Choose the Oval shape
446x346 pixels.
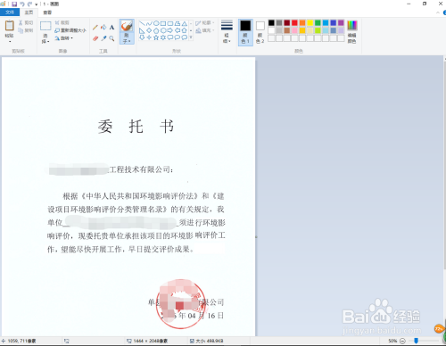[156, 23]
